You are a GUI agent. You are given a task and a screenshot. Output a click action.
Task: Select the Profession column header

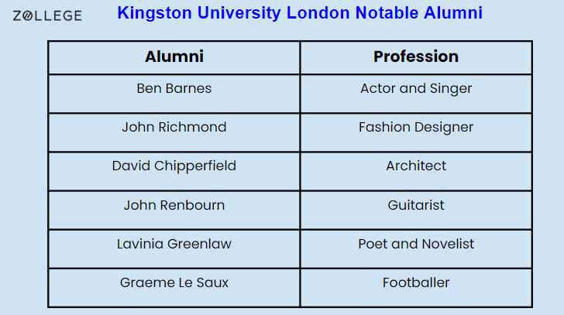coord(416,56)
